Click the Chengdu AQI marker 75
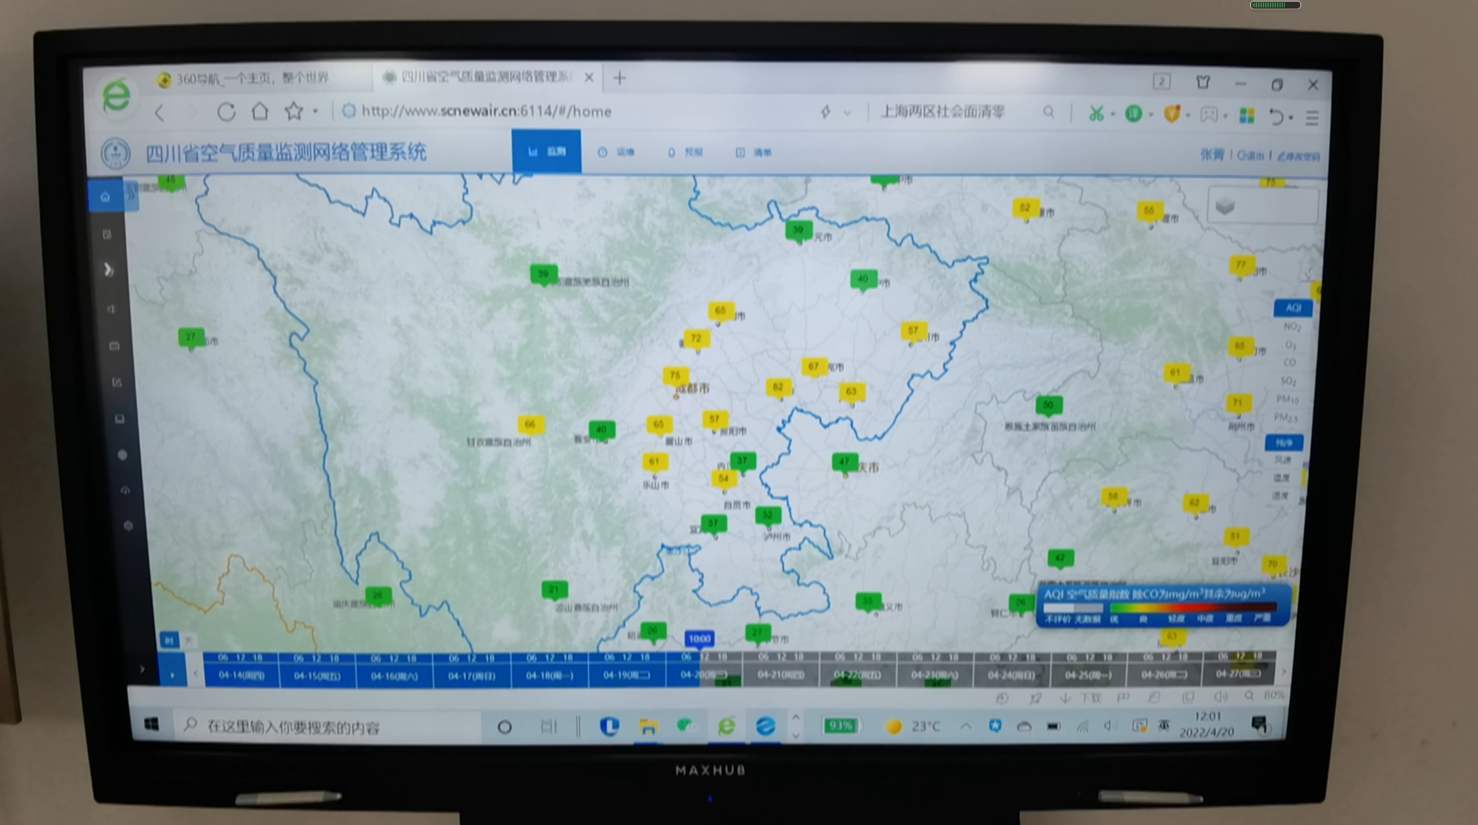Image resolution: width=1478 pixels, height=825 pixels. coord(674,376)
